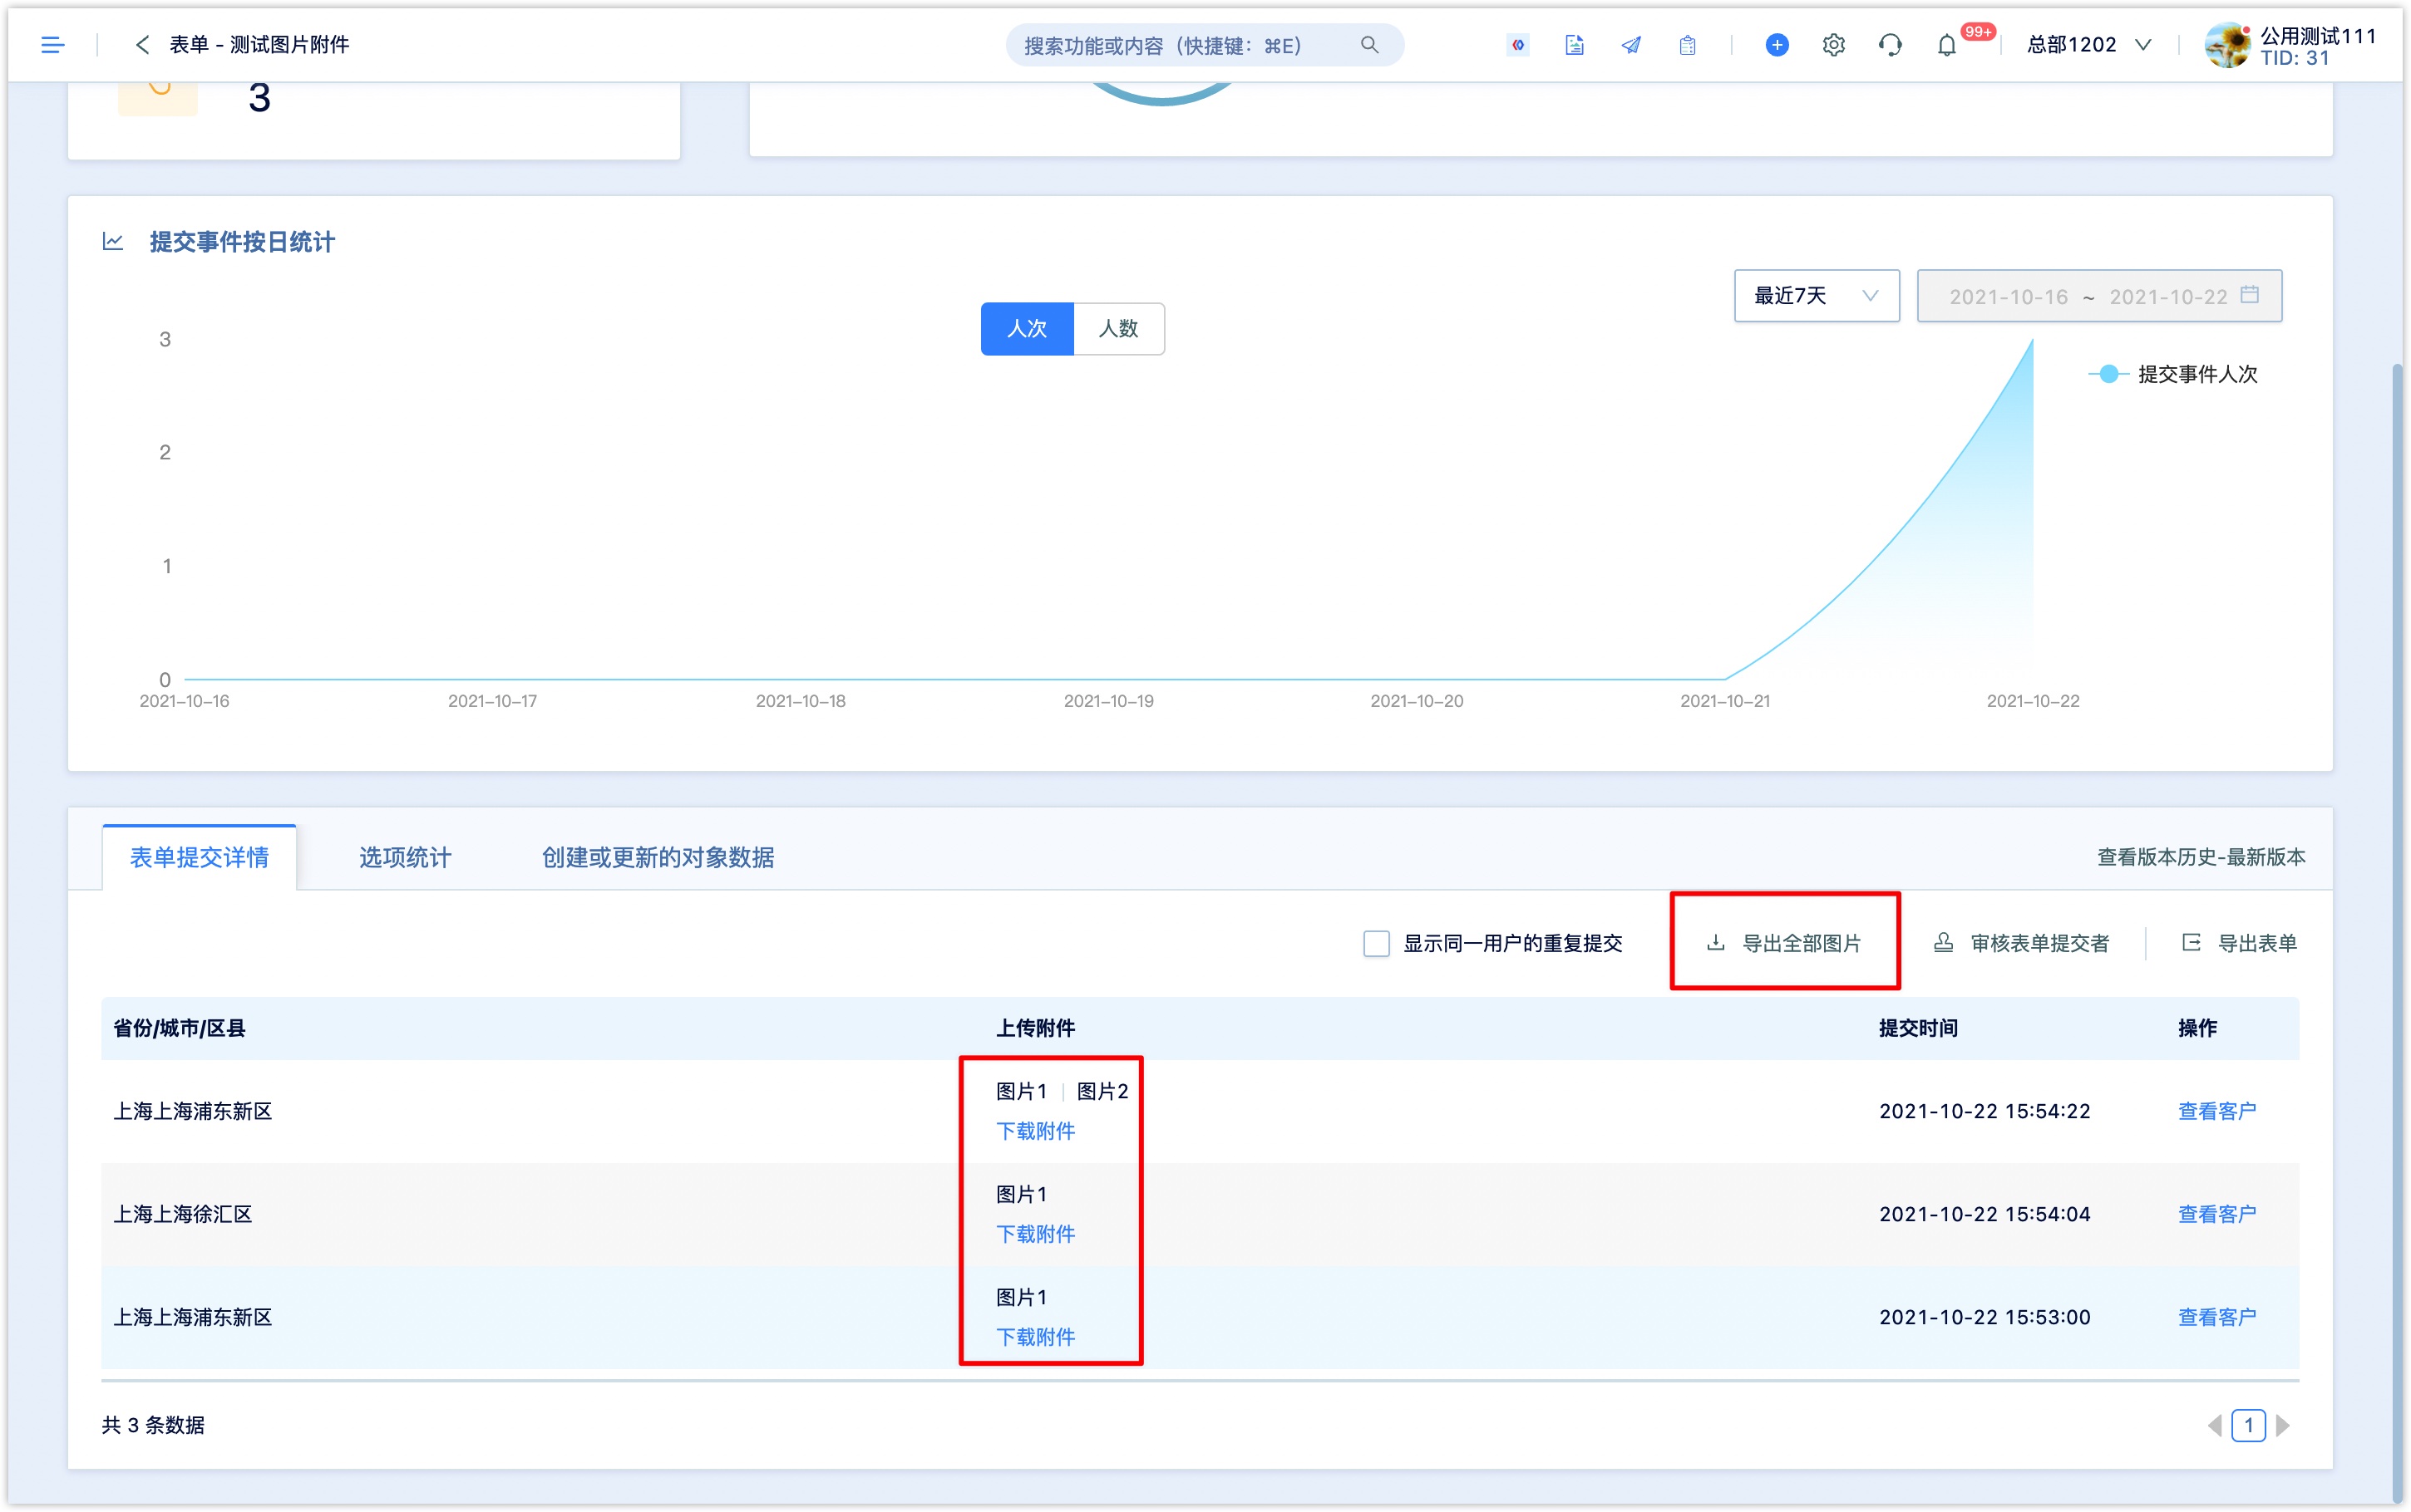
Task: Open 图片1 in 徐汇区 row
Action: coord(1022,1194)
